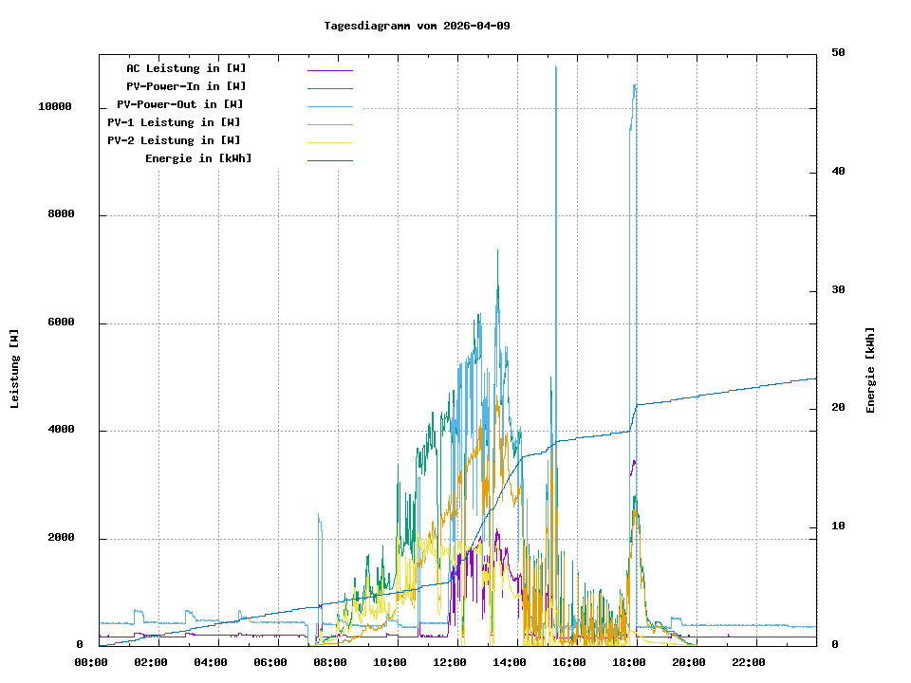
Task: Click the 6000 value on the power axis
Action: [61, 323]
